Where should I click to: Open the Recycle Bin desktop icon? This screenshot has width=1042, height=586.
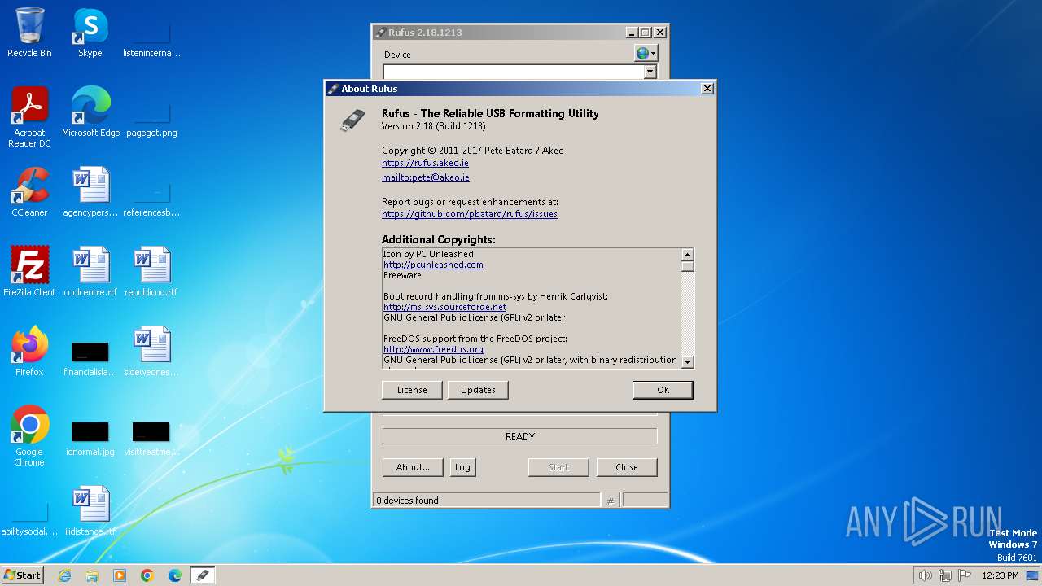click(29, 33)
